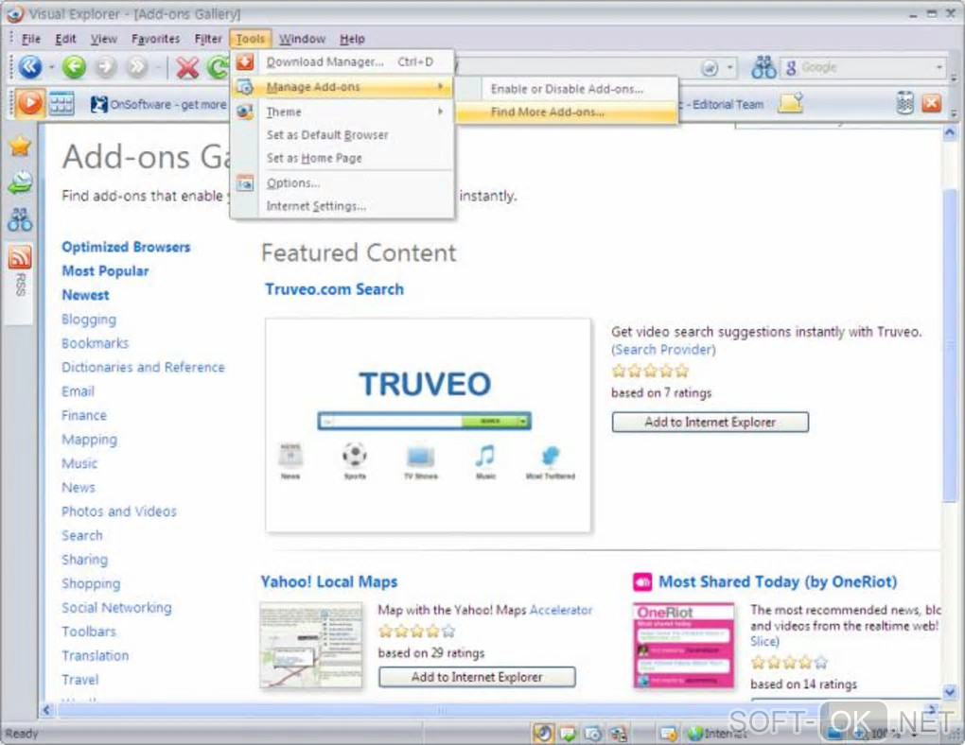
Task: Click the binoculars search icon in toolbar
Action: (x=763, y=67)
